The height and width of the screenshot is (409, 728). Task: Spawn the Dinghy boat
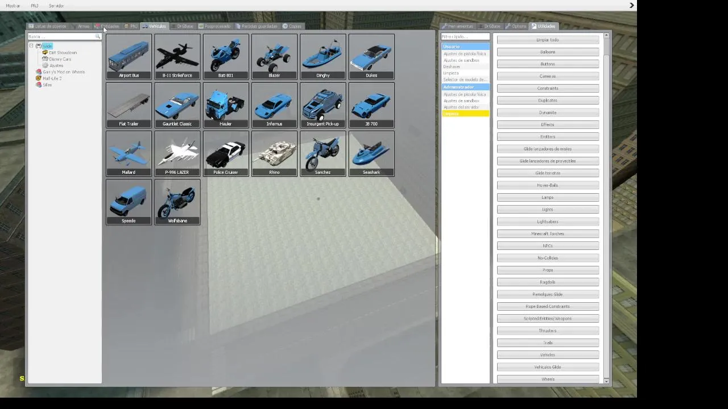point(323,56)
